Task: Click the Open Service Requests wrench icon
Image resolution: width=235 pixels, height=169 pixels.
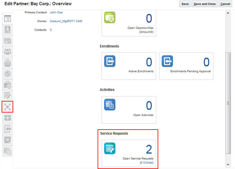Action: [110, 149]
